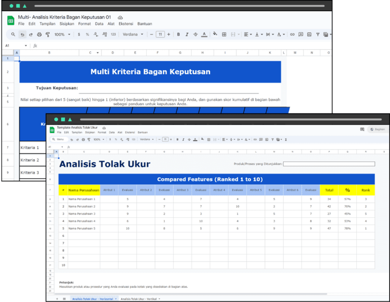Screen dimensions: 390x302
Task: Open comment history icon beside the Bagikan button
Action: click(362, 129)
